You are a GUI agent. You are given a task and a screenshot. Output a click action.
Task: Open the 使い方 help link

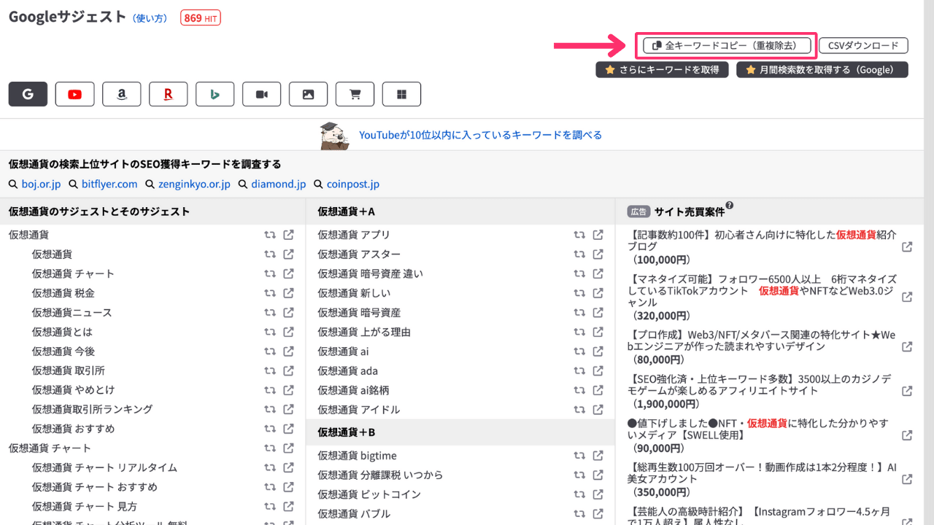pos(150,18)
